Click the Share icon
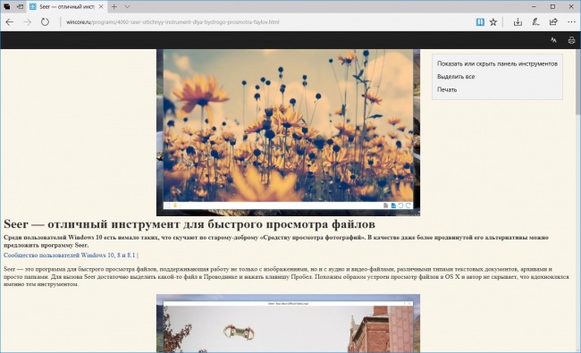The width and height of the screenshot is (581, 353). tap(553, 21)
